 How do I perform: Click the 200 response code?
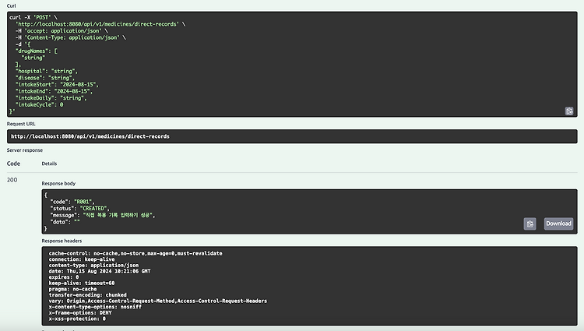coord(12,180)
